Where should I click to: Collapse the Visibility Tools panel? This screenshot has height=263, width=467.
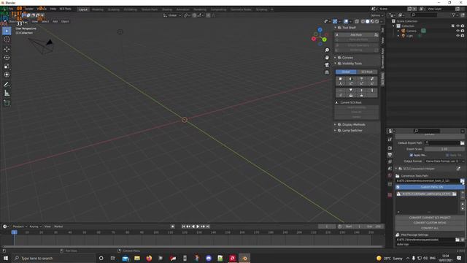[352, 64]
